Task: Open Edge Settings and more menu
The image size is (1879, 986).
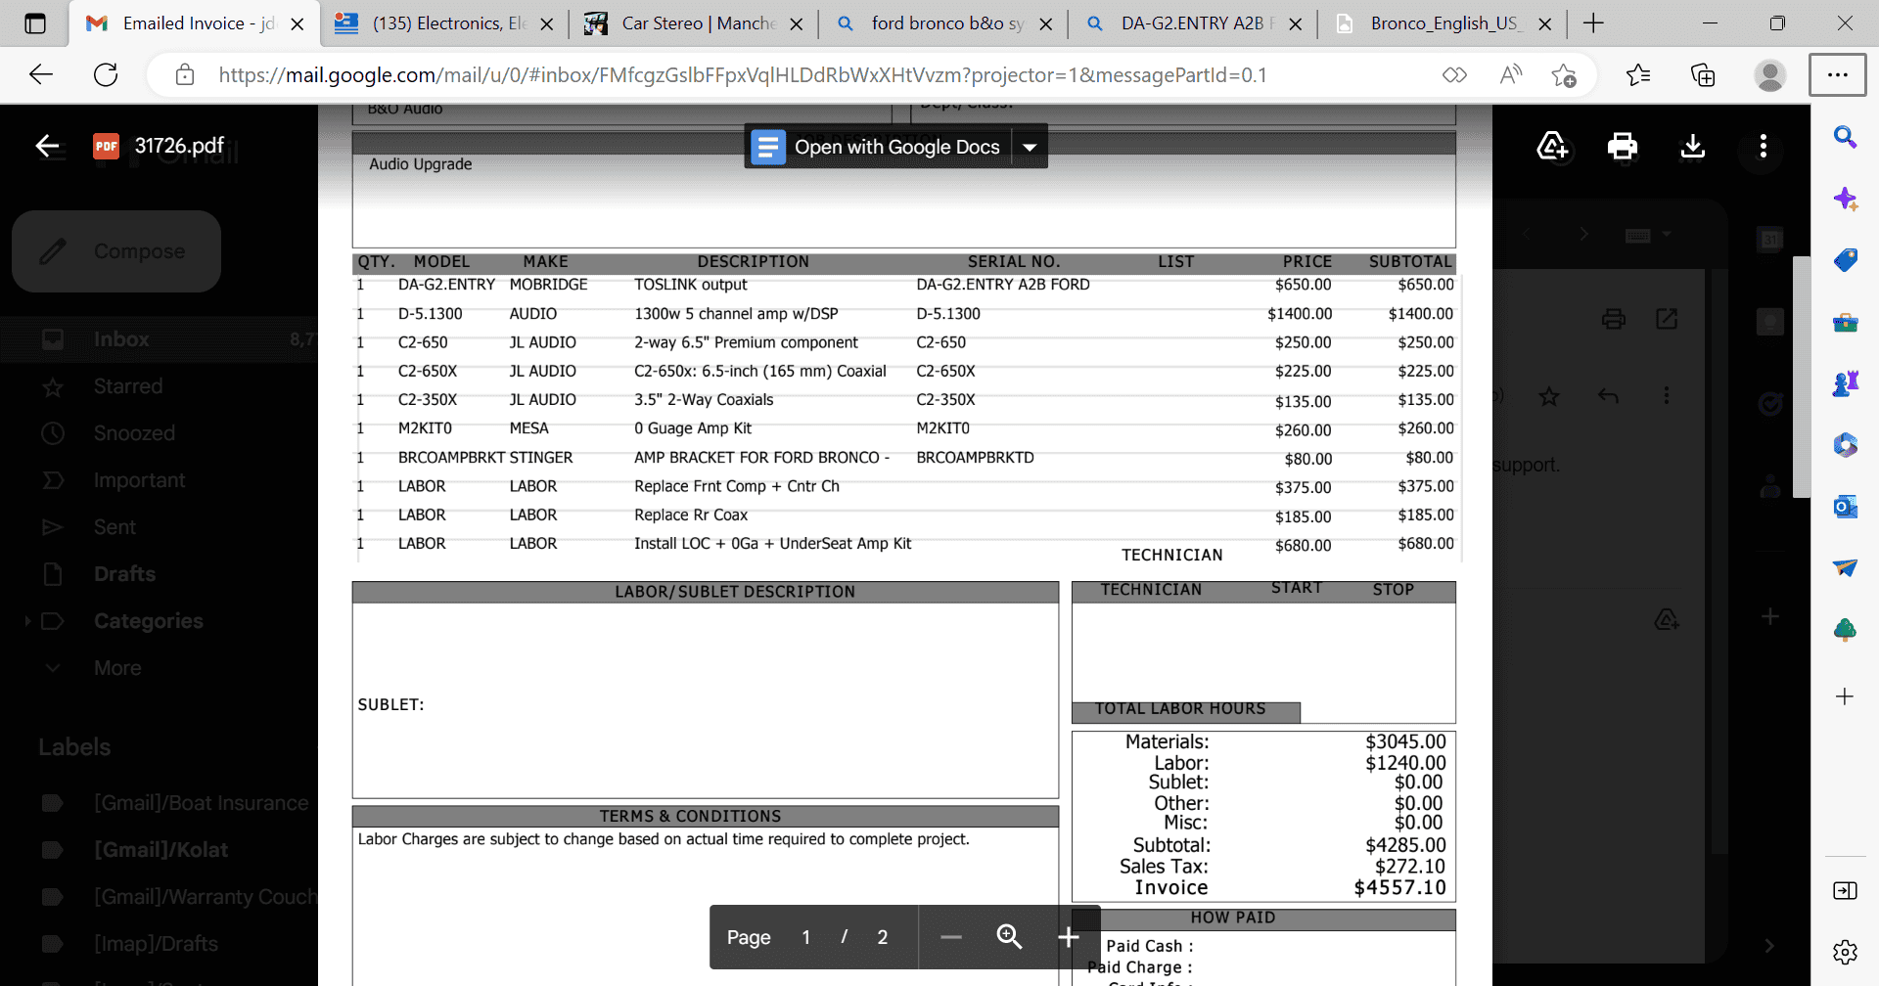Action: tap(1838, 75)
